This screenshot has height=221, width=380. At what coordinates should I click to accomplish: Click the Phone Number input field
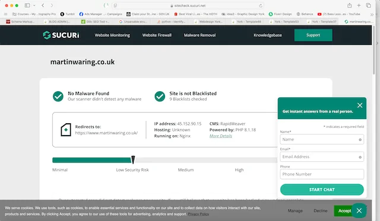coord(322,174)
